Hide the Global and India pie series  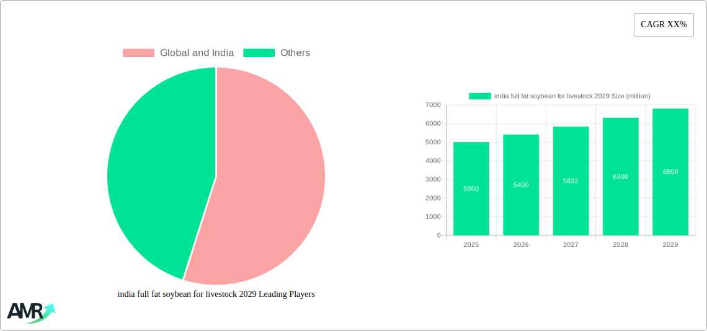click(x=197, y=53)
